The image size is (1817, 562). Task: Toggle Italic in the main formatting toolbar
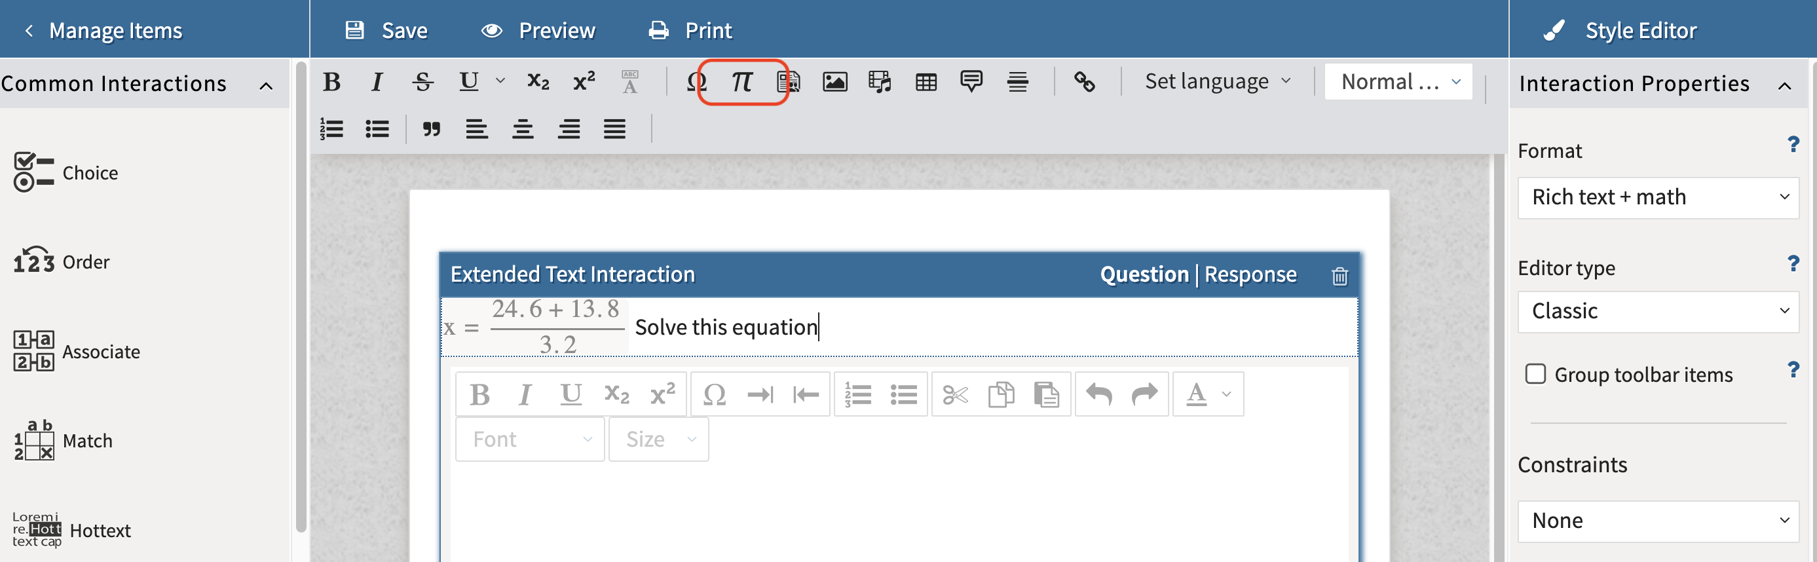coord(377,82)
